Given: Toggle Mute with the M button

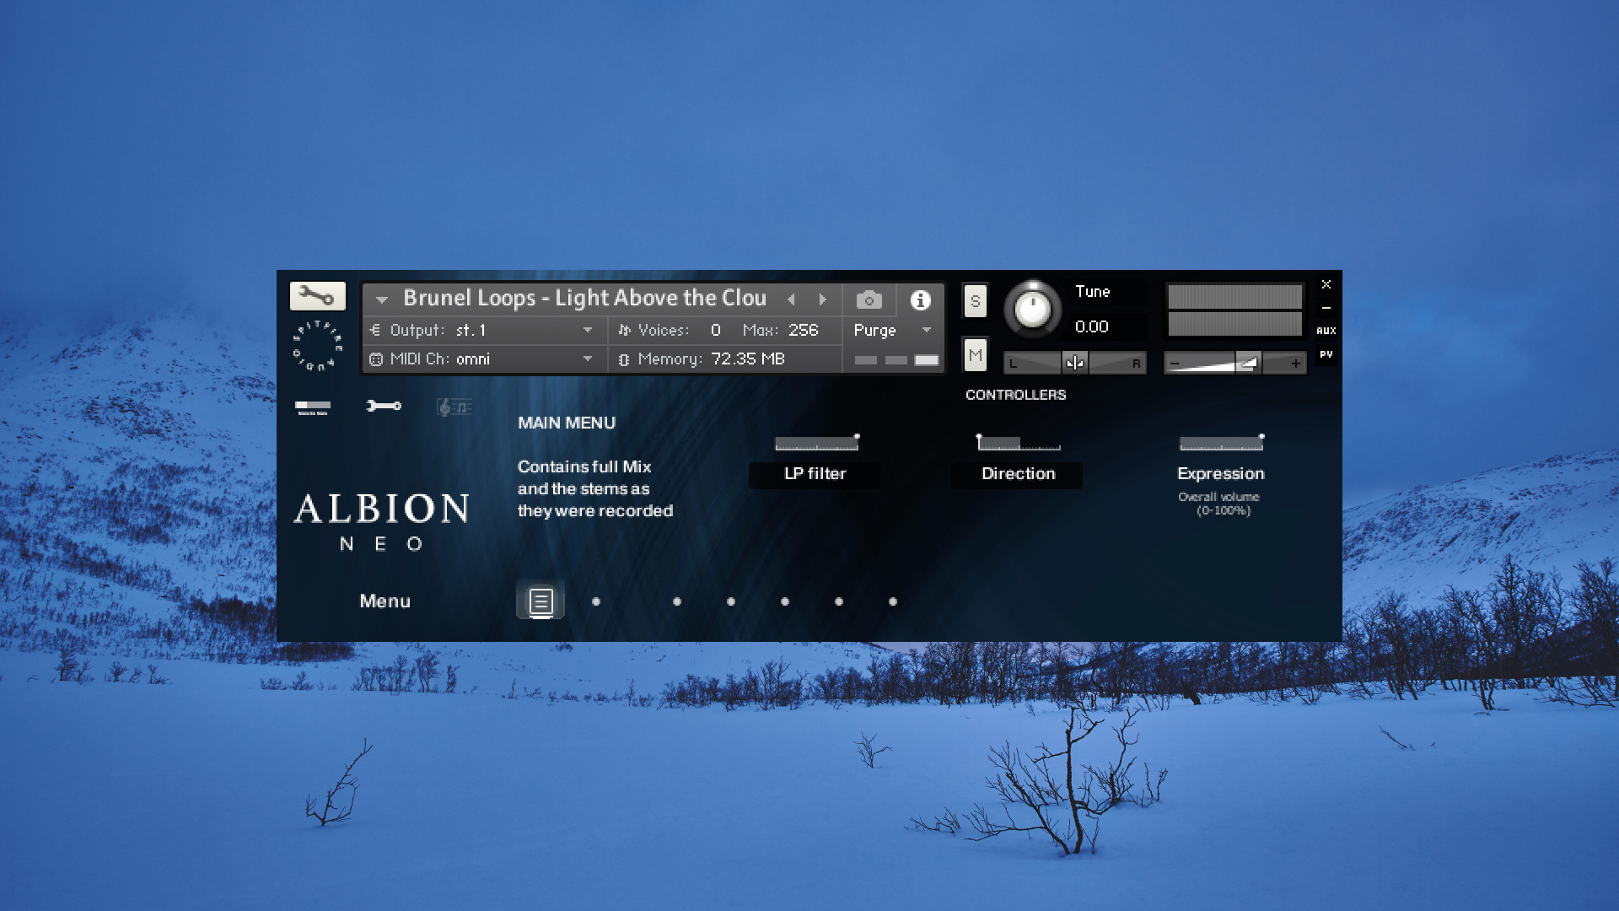Looking at the screenshot, I should pos(976,355).
